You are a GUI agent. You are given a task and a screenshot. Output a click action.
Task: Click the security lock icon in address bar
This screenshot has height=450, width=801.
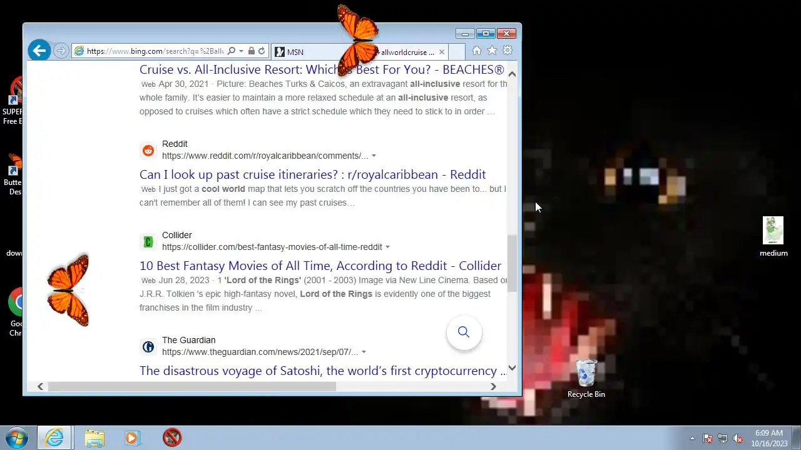click(252, 51)
